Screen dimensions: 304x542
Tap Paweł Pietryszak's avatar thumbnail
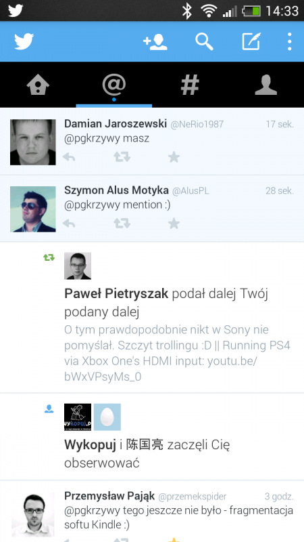pyautogui.click(x=78, y=266)
